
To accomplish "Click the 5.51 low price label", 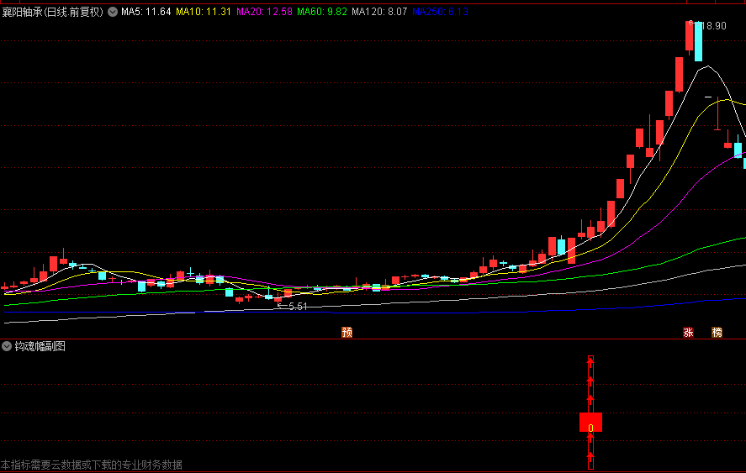I will point(298,307).
